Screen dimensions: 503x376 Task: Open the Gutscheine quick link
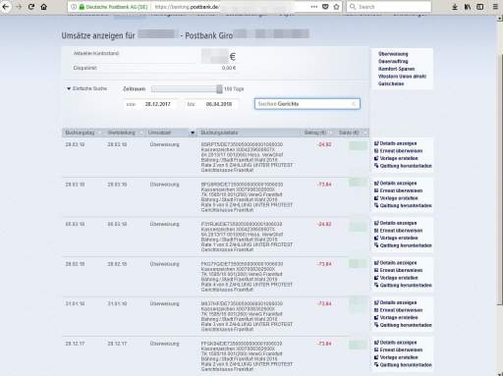click(x=391, y=83)
